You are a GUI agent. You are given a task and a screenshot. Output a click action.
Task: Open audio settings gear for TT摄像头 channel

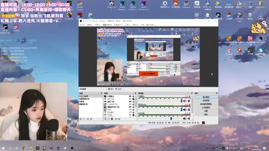coord(189,101)
